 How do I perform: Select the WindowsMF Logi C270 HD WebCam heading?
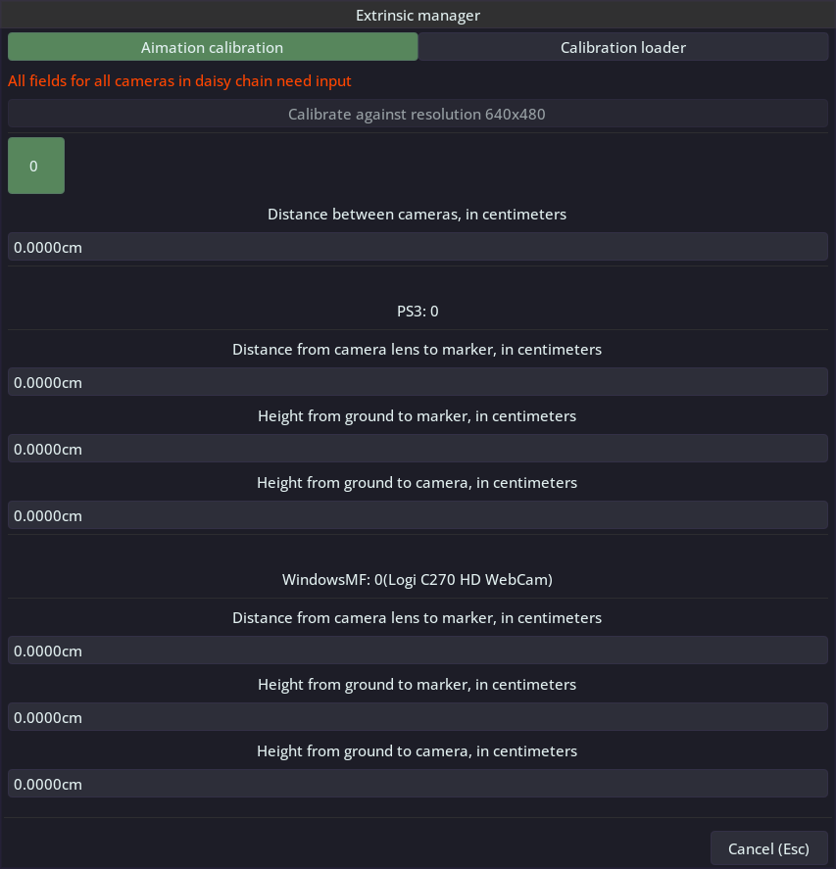tap(418, 579)
